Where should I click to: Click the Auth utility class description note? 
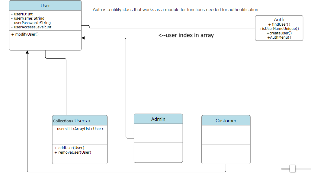pos(175,10)
